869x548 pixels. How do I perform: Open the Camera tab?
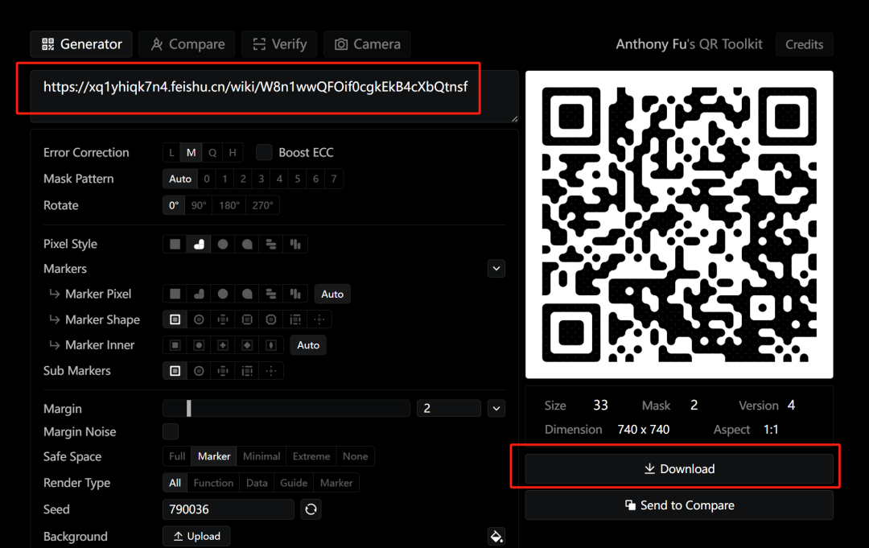[x=367, y=44]
